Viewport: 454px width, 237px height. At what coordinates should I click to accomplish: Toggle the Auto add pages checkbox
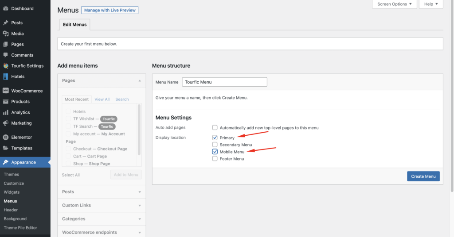[215, 128]
